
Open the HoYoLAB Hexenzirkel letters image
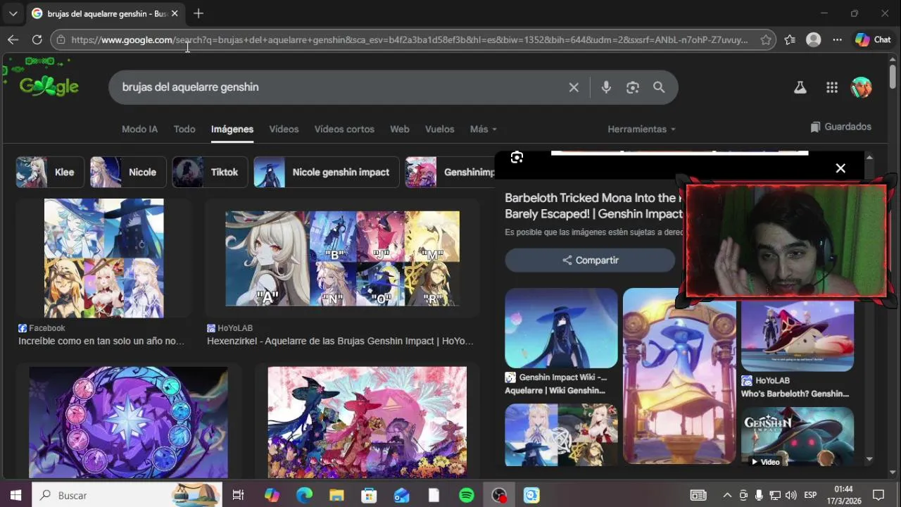click(x=342, y=258)
